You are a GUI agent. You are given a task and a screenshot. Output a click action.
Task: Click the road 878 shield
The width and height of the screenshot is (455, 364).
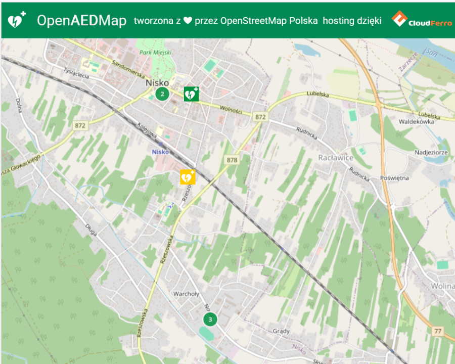click(x=232, y=160)
